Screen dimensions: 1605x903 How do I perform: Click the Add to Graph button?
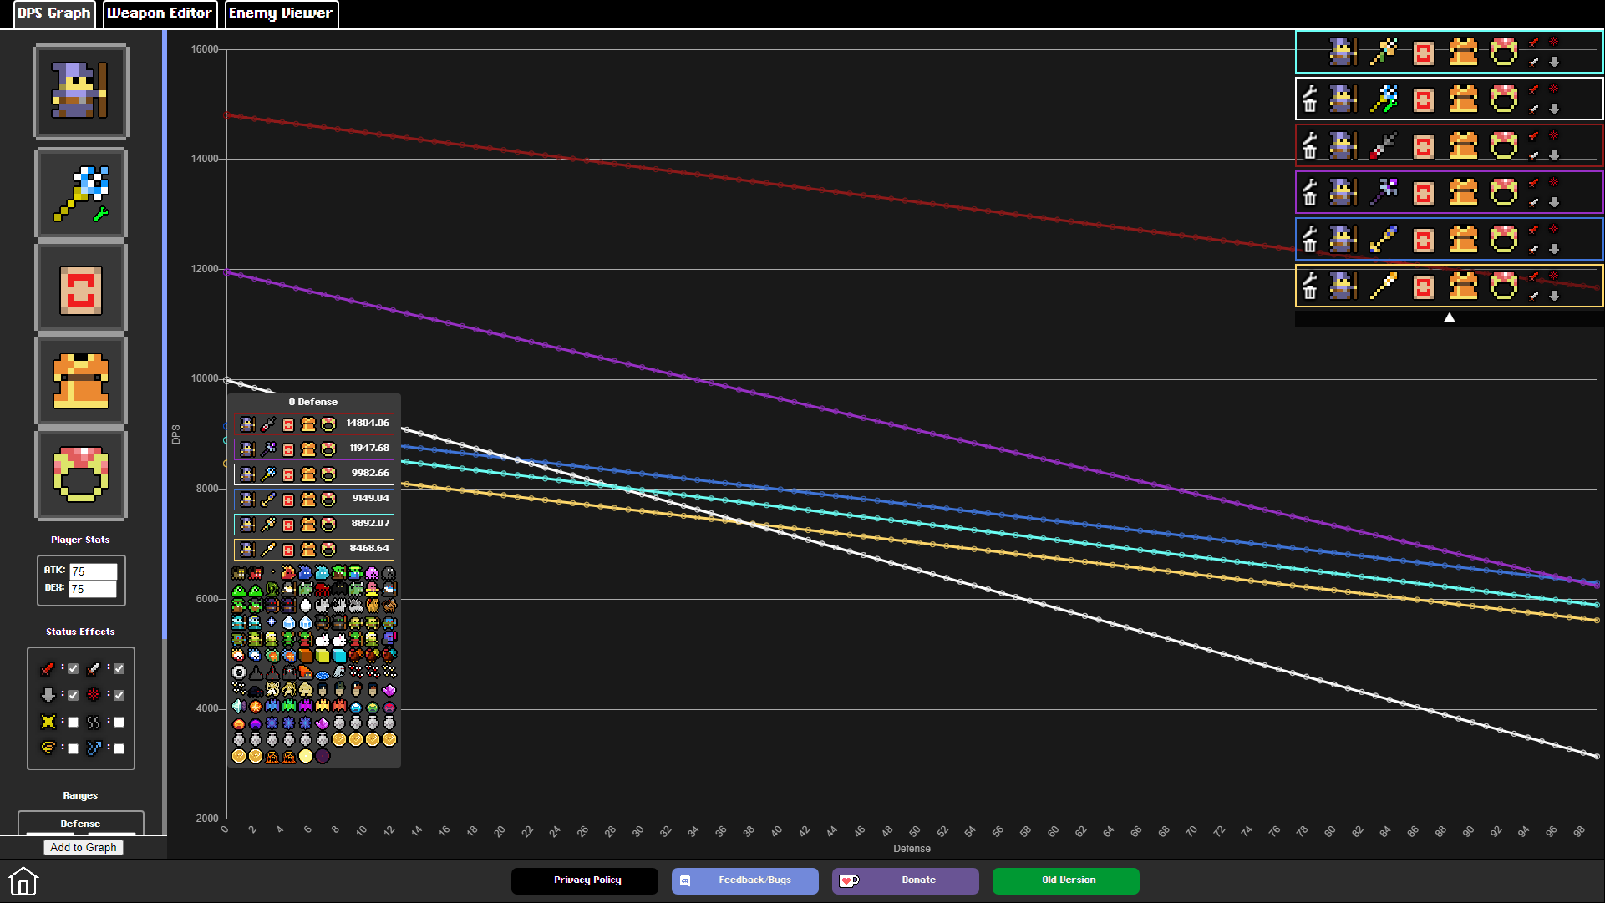click(84, 847)
